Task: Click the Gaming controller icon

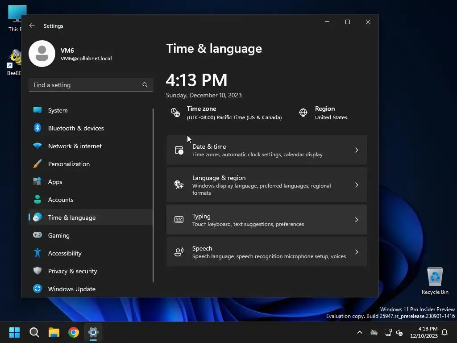Action: 37,235
